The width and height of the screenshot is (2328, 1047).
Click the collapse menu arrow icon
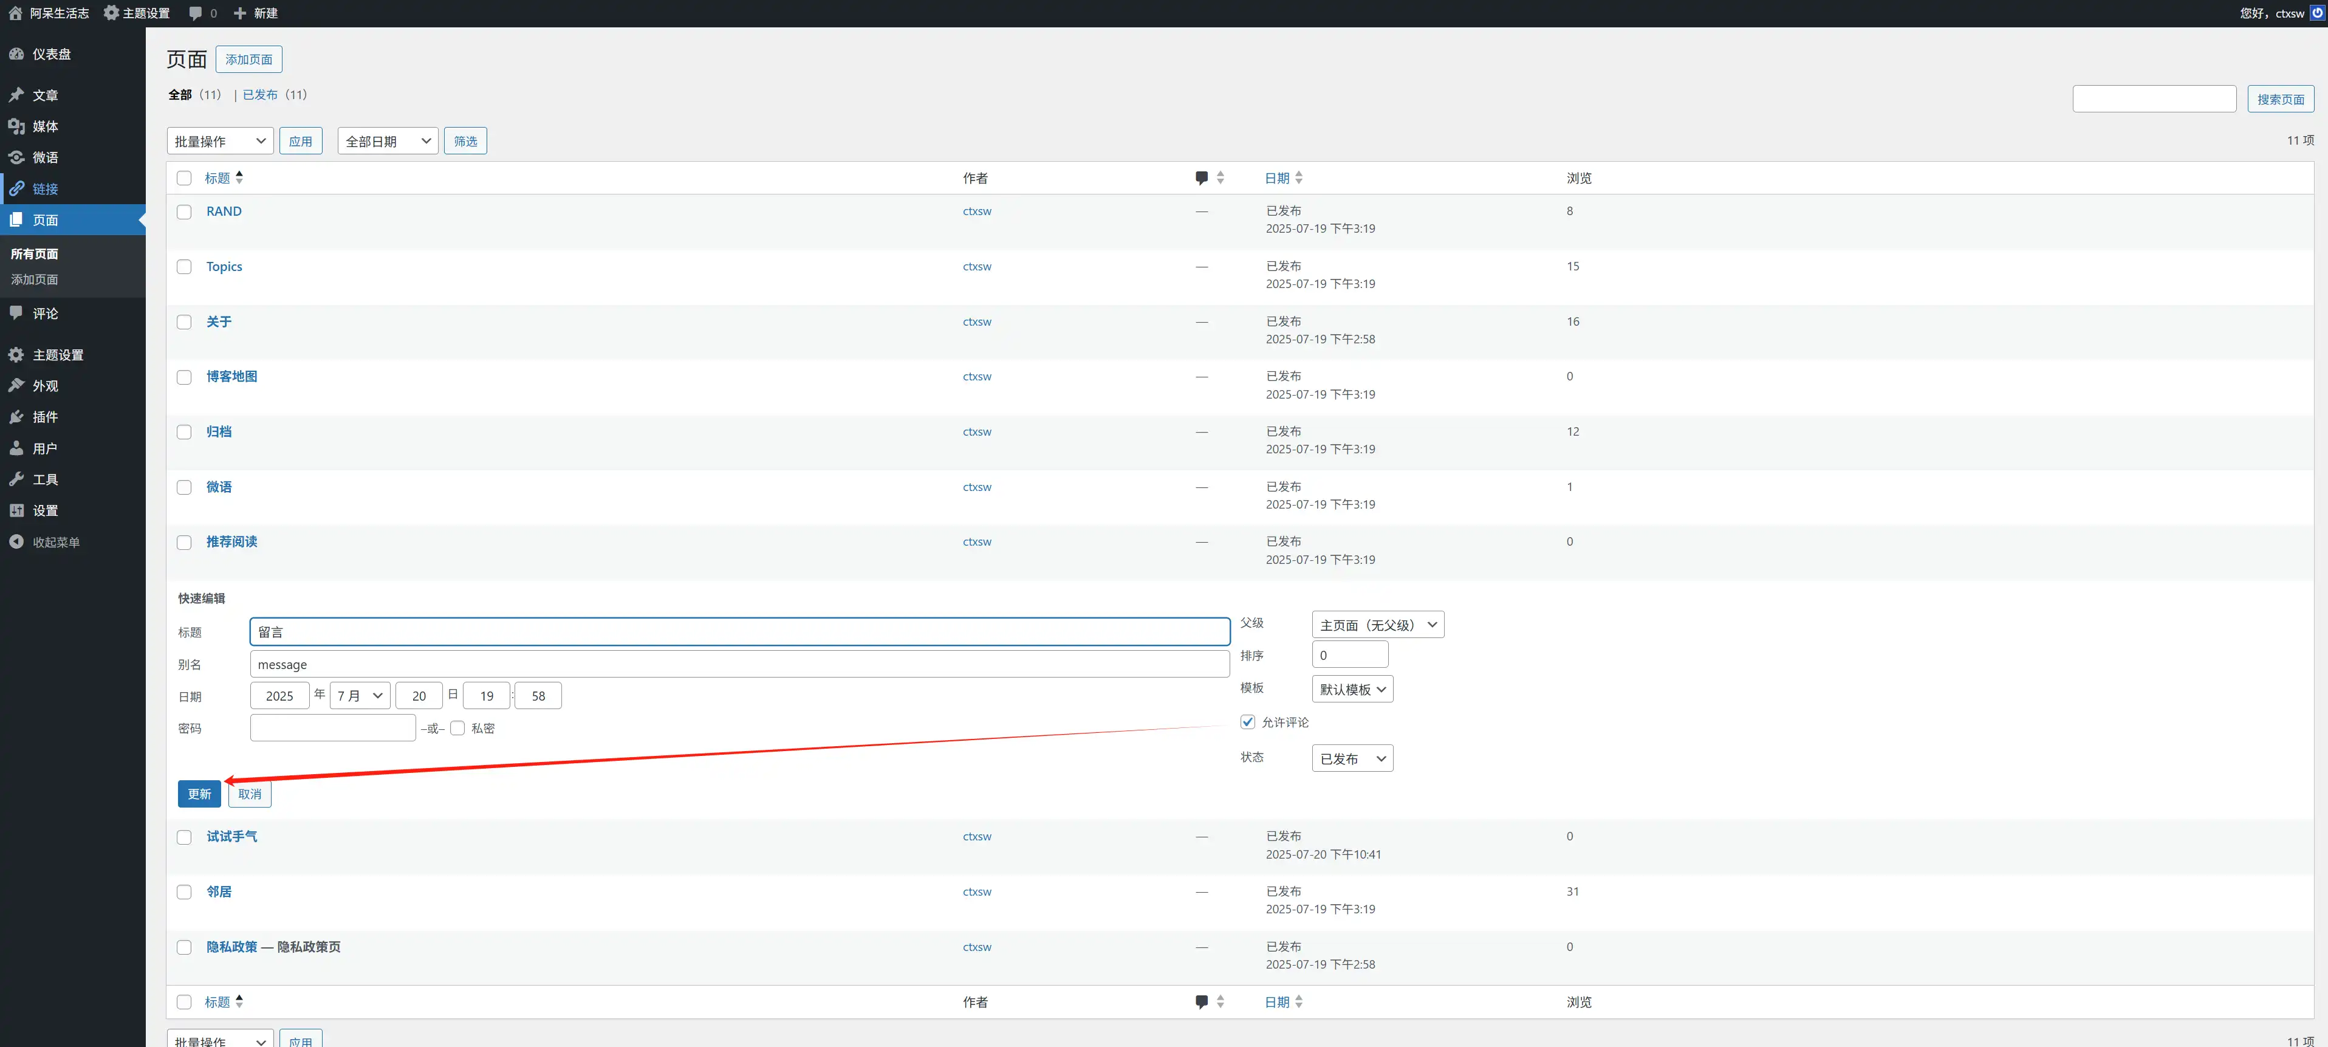click(x=16, y=541)
